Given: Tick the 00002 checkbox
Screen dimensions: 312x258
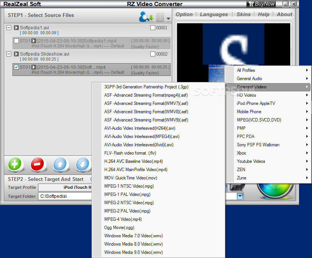Looking at the screenshot, I should [x=153, y=54].
